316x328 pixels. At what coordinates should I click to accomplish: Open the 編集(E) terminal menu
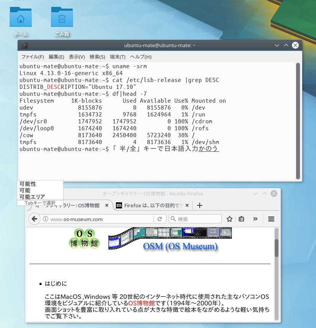coord(56,57)
